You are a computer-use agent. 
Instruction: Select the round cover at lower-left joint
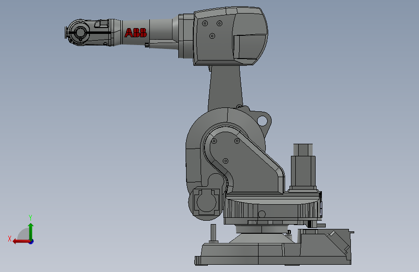[206, 202]
